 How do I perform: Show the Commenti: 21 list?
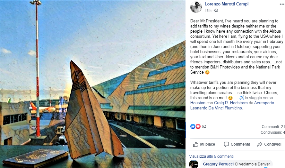click(273, 127)
